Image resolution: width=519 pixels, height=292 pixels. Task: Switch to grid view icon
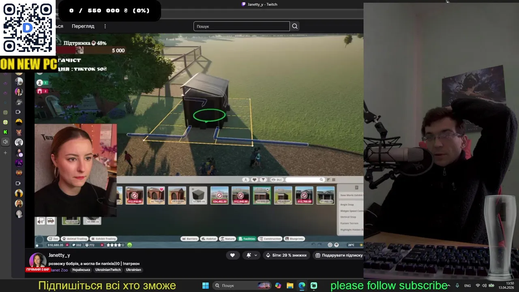tap(334, 180)
